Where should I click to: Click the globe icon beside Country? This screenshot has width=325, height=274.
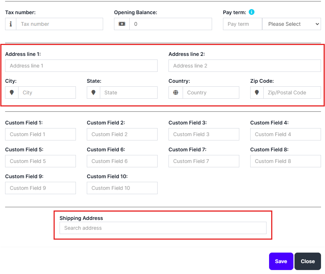(x=176, y=93)
